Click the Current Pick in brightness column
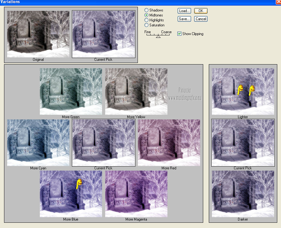281x228 pixels. tap(243, 143)
